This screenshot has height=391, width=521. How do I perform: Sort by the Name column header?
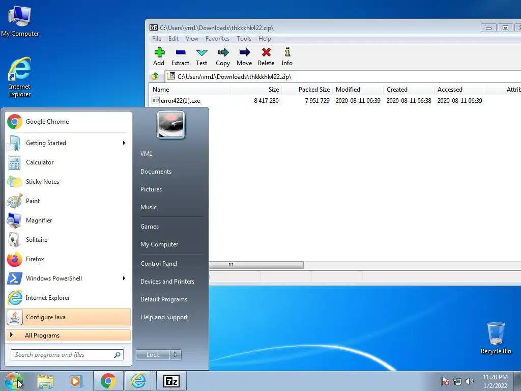coord(190,90)
